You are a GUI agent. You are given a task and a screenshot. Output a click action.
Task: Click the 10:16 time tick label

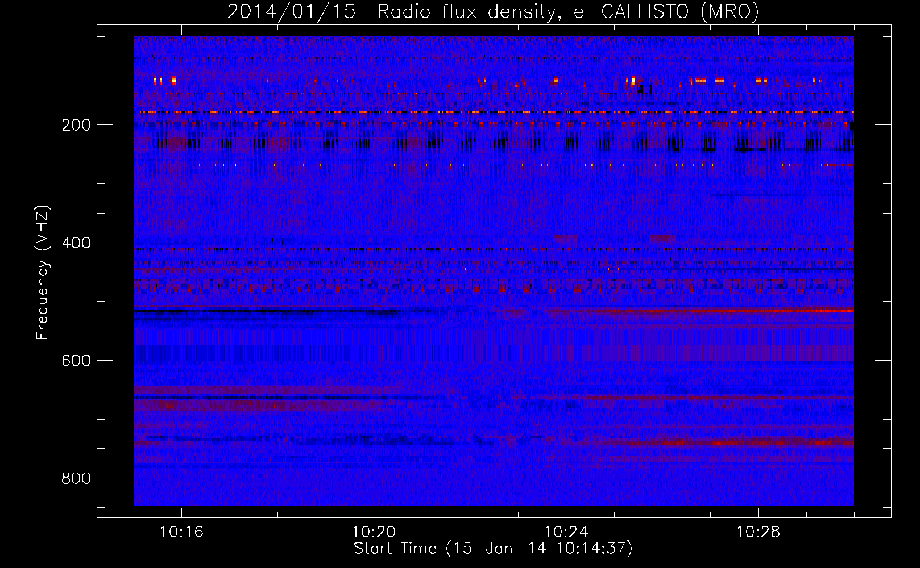181,532
